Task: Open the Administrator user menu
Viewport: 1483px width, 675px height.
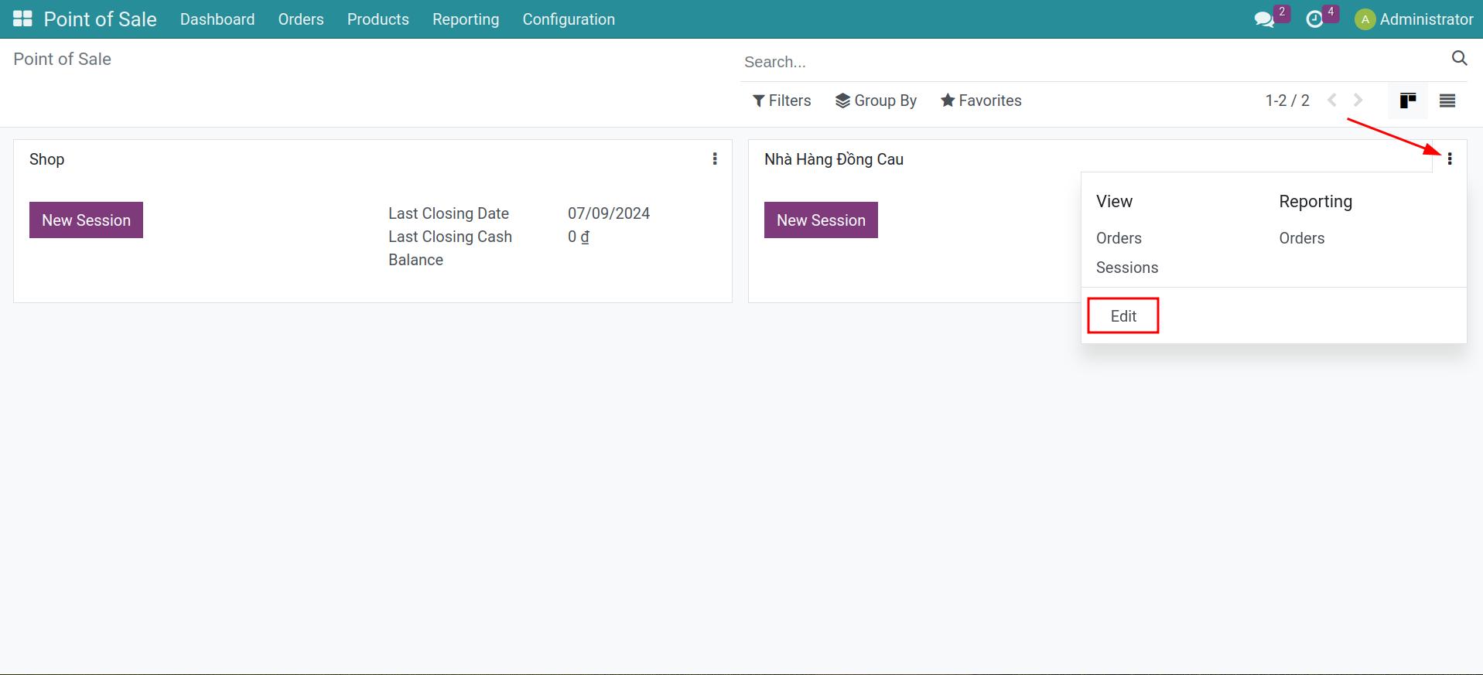Action: coord(1414,19)
